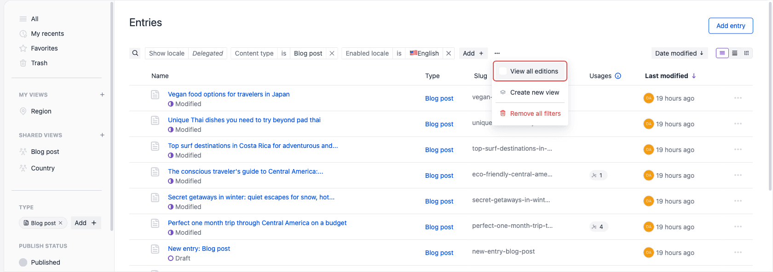Remove the Blog post content type filter
773x272 pixels.
tap(332, 53)
